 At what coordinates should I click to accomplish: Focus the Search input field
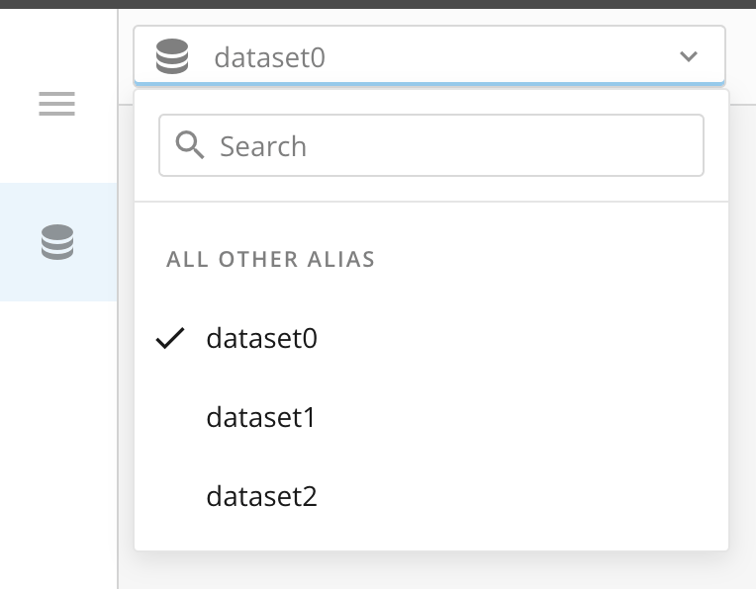pyautogui.click(x=431, y=145)
